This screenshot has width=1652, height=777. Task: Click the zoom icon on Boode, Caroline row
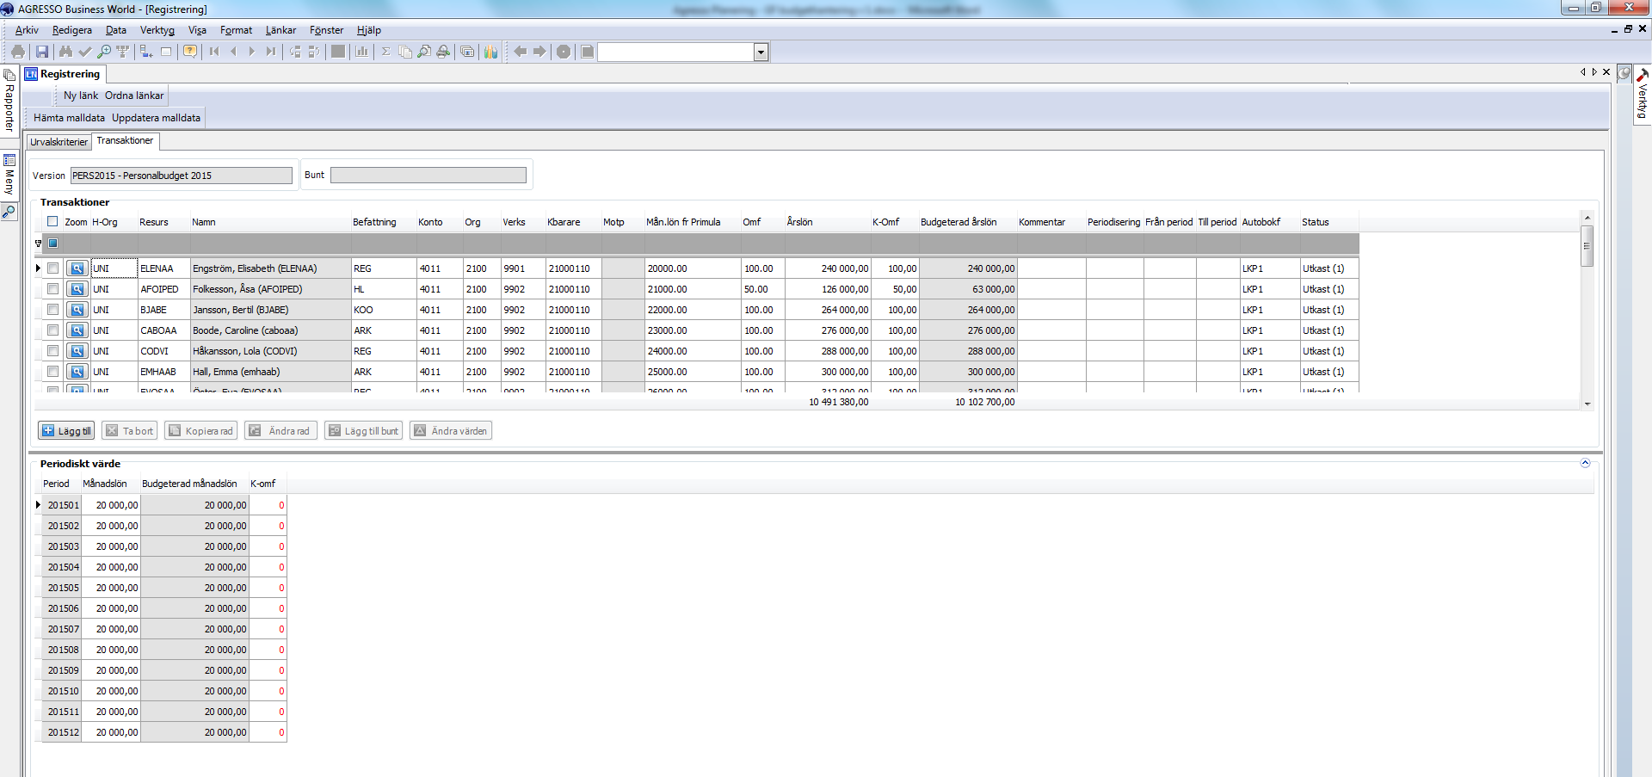77,330
